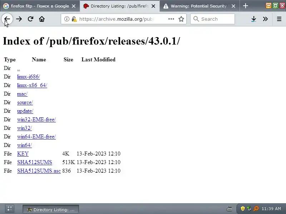
Task: Close the Google search tab
Action: 74,6
